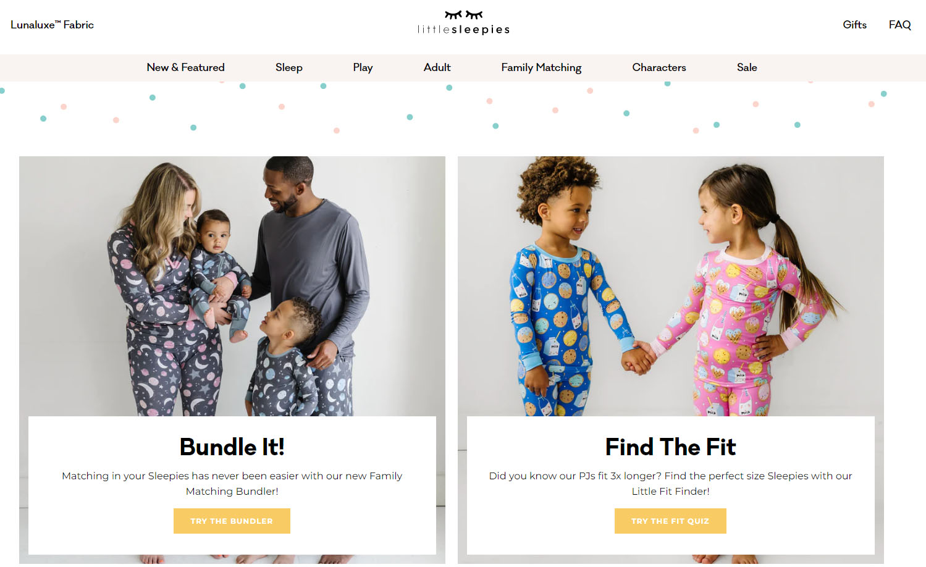Viewport: 926px width, 567px height.
Task: Open the Family Matching menu
Action: [x=541, y=67]
